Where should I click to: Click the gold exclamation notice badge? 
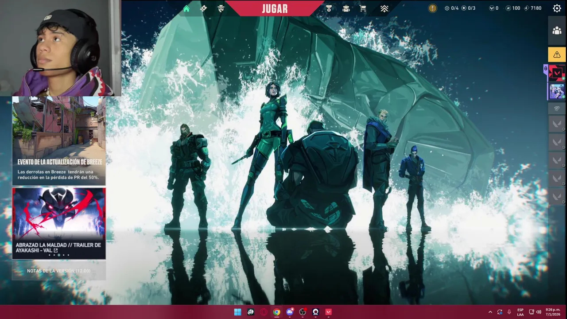[433, 8]
